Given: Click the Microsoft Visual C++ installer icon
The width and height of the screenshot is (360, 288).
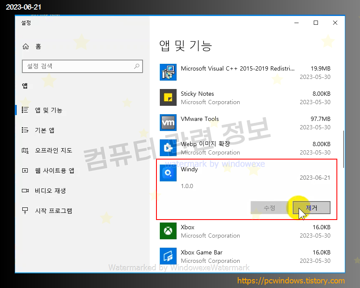Looking at the screenshot, I should 168,72.
